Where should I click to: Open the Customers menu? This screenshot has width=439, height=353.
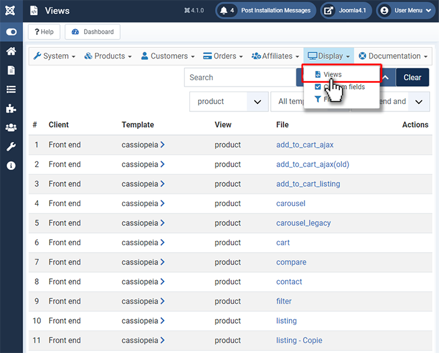(x=168, y=56)
